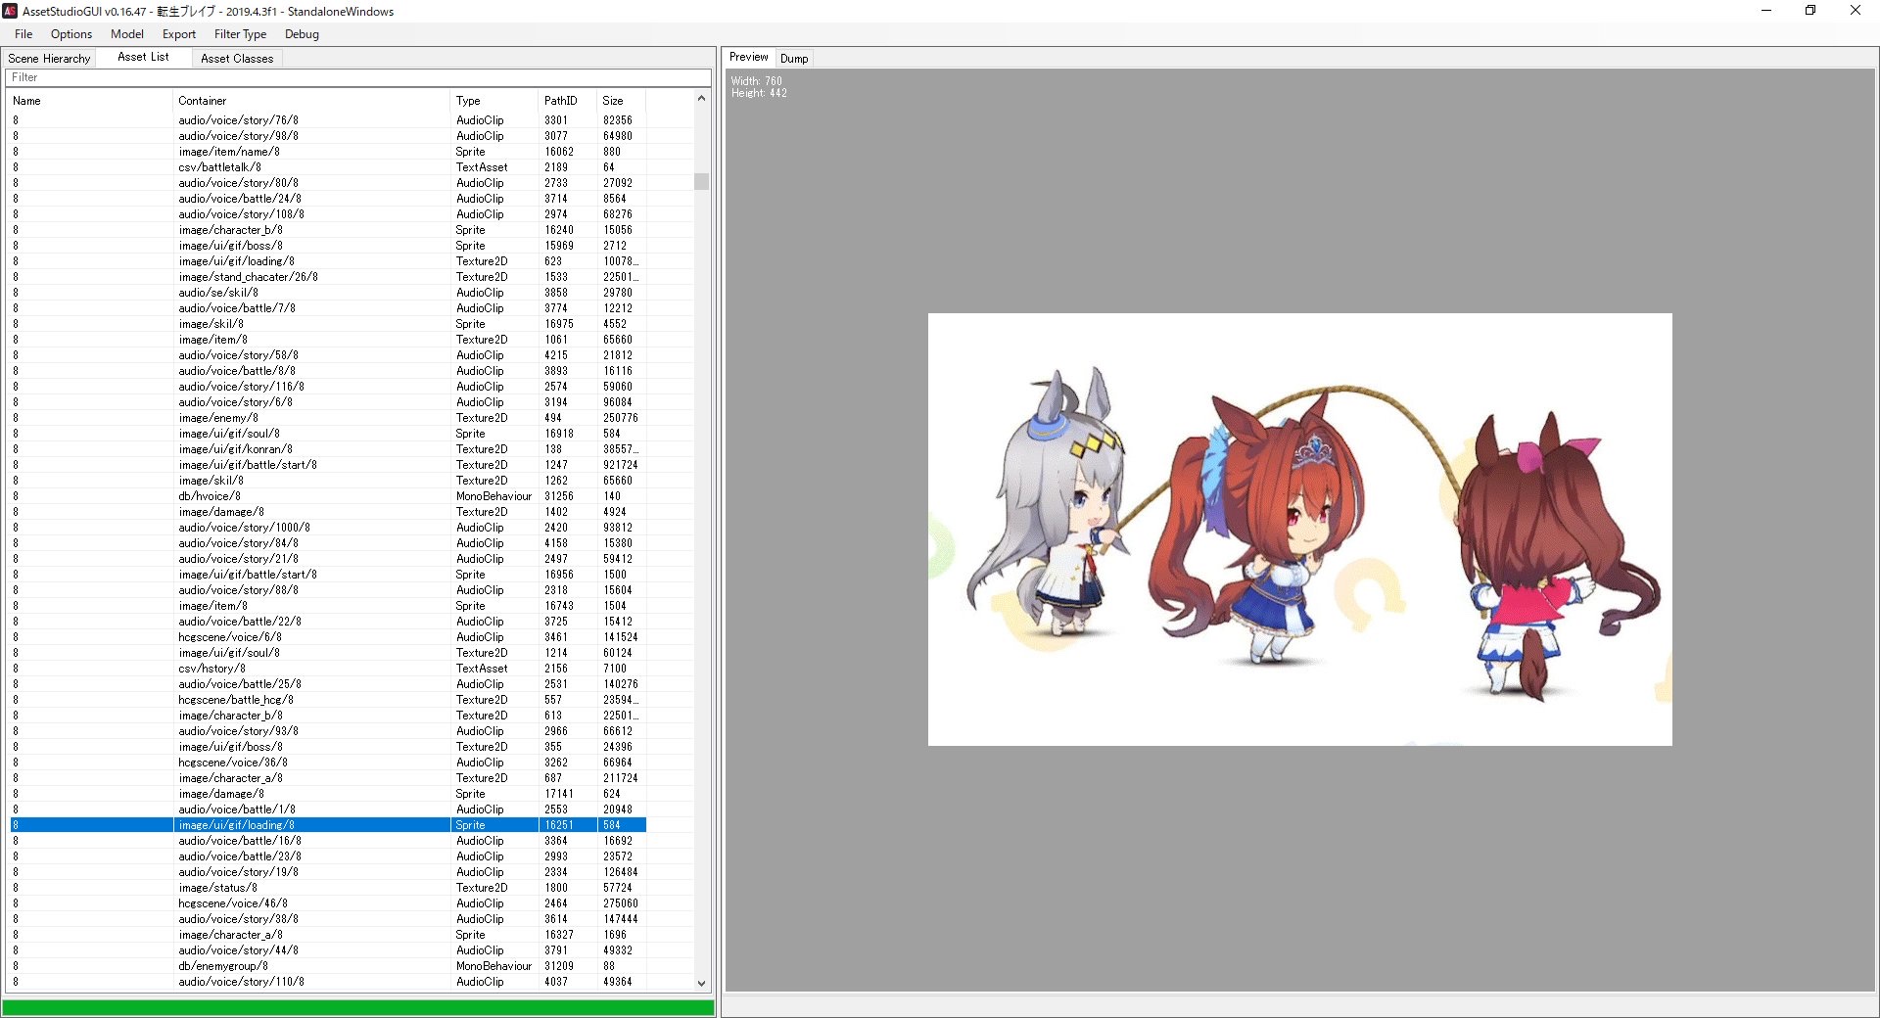Click the asset list scrollbar thumb

(x=701, y=181)
